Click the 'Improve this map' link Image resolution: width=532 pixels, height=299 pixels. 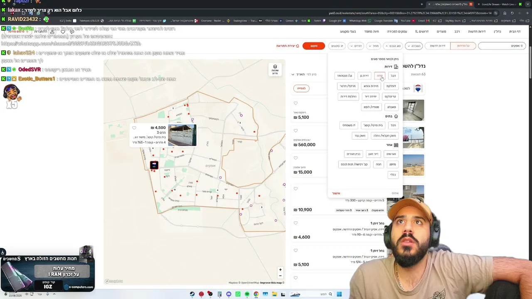[x=271, y=283]
